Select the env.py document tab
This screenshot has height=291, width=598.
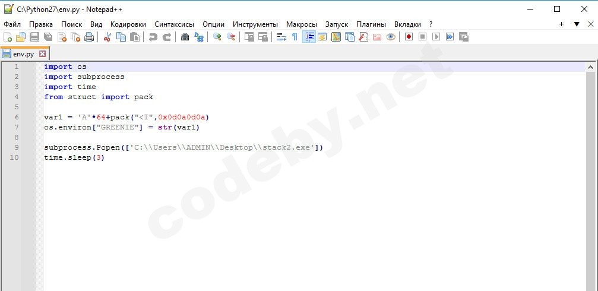click(x=24, y=54)
